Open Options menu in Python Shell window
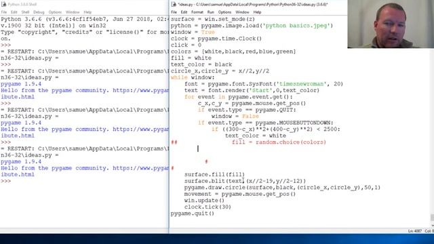434x244 pixels. (x=55, y=12)
